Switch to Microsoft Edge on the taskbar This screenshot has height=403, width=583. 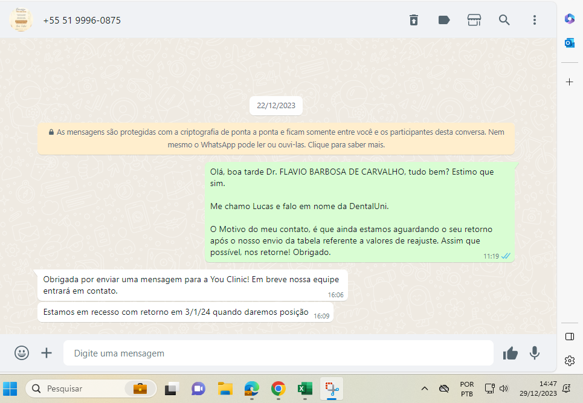point(252,389)
